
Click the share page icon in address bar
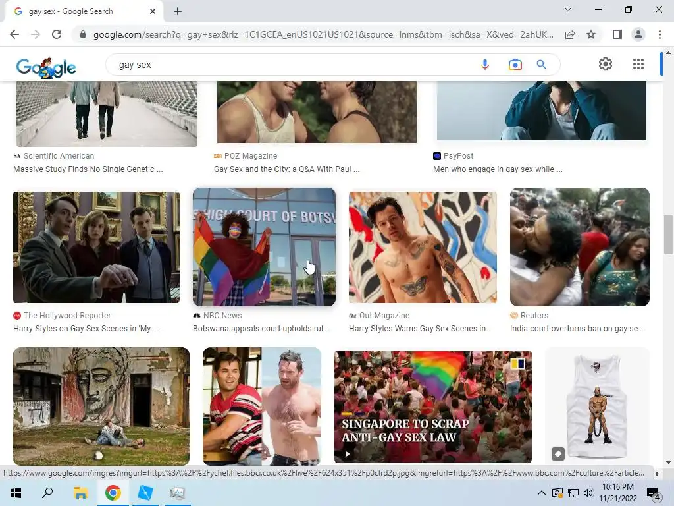click(x=570, y=34)
